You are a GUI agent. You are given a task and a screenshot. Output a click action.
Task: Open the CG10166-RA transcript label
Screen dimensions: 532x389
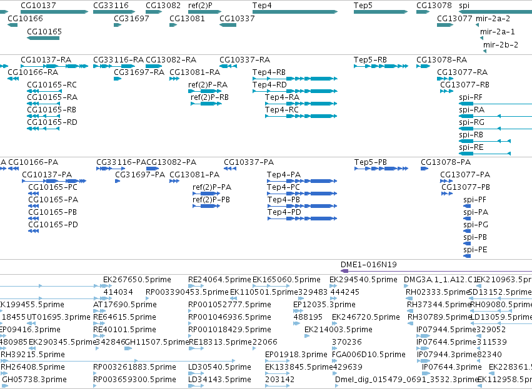click(33, 72)
